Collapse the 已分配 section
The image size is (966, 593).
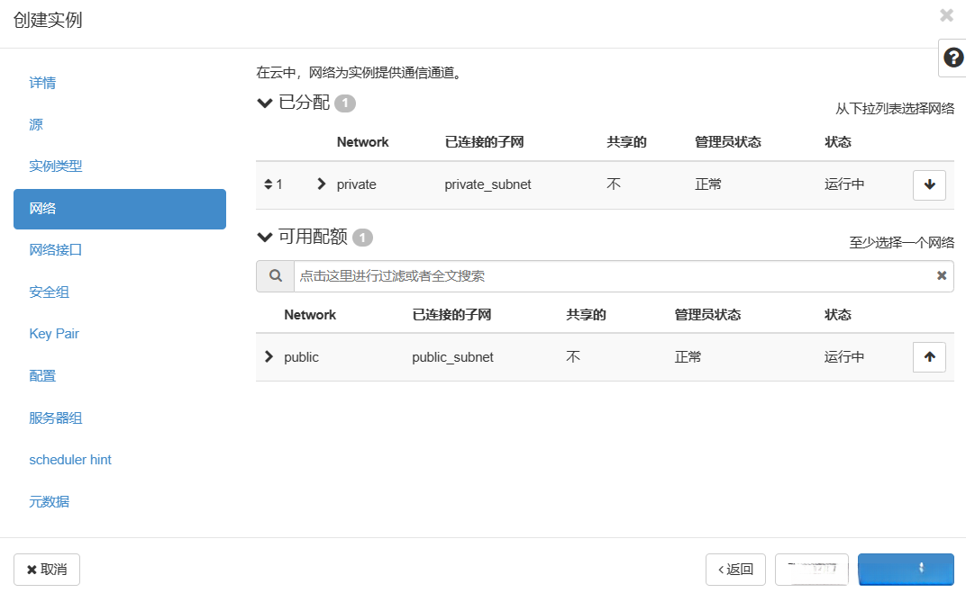264,103
